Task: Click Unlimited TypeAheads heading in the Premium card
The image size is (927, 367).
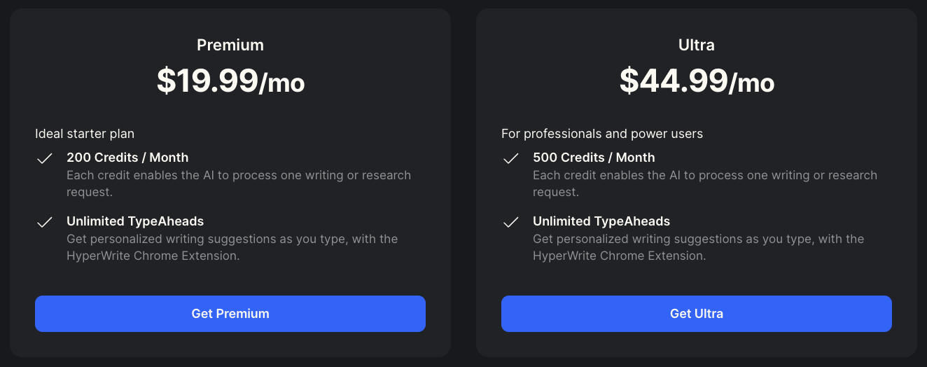Action: [x=135, y=221]
